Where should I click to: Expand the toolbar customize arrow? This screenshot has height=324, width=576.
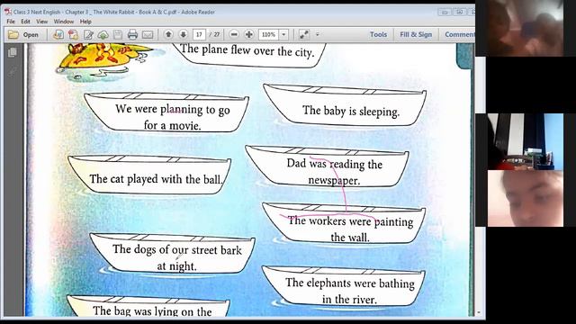point(318,34)
